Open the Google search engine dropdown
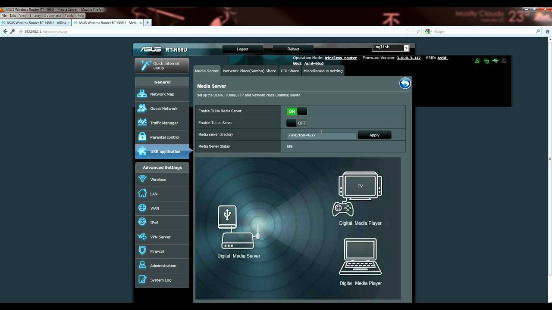Screen dimensions: 552x310 point(429,31)
